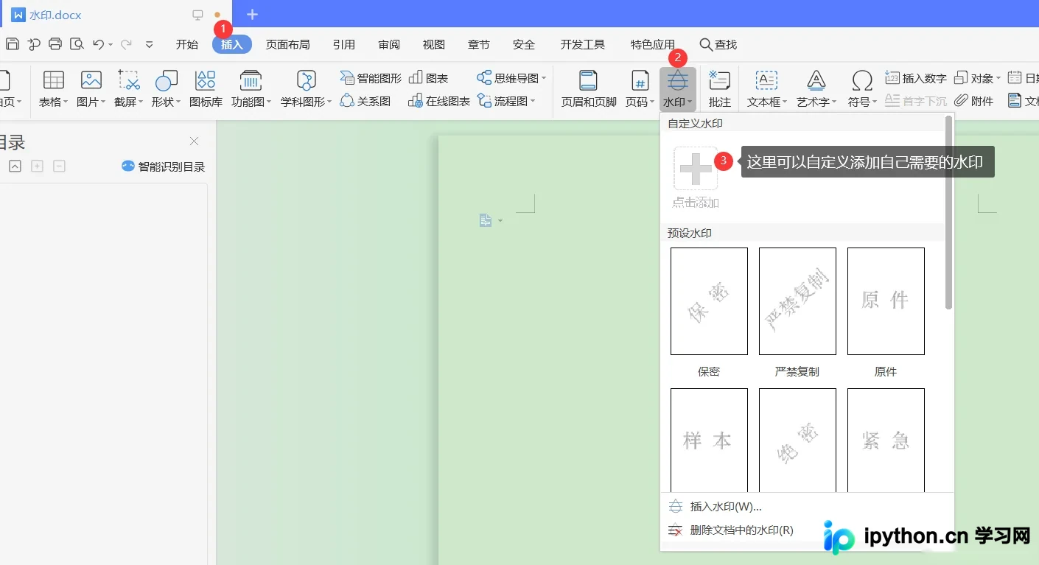Click the 水印 watermark button
Image resolution: width=1039 pixels, height=565 pixels.
click(677, 89)
